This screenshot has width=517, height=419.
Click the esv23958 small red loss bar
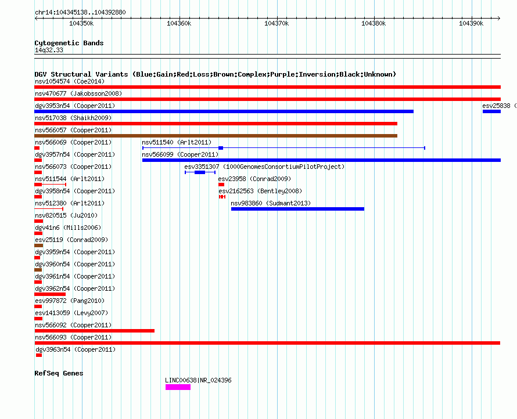(221, 185)
